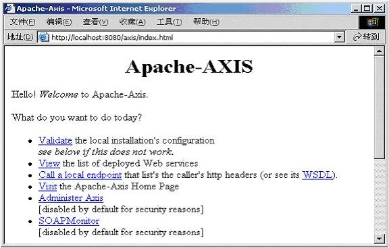The image size is (389, 248).
Task: Maximize the Internet Explorer window
Action: [x=367, y=9]
